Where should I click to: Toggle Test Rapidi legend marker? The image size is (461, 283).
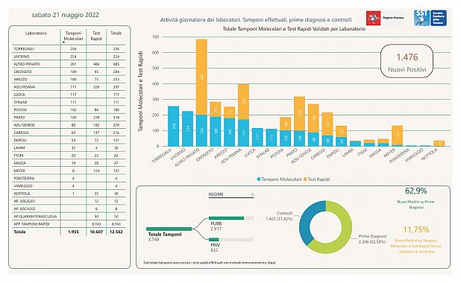[x=305, y=179]
